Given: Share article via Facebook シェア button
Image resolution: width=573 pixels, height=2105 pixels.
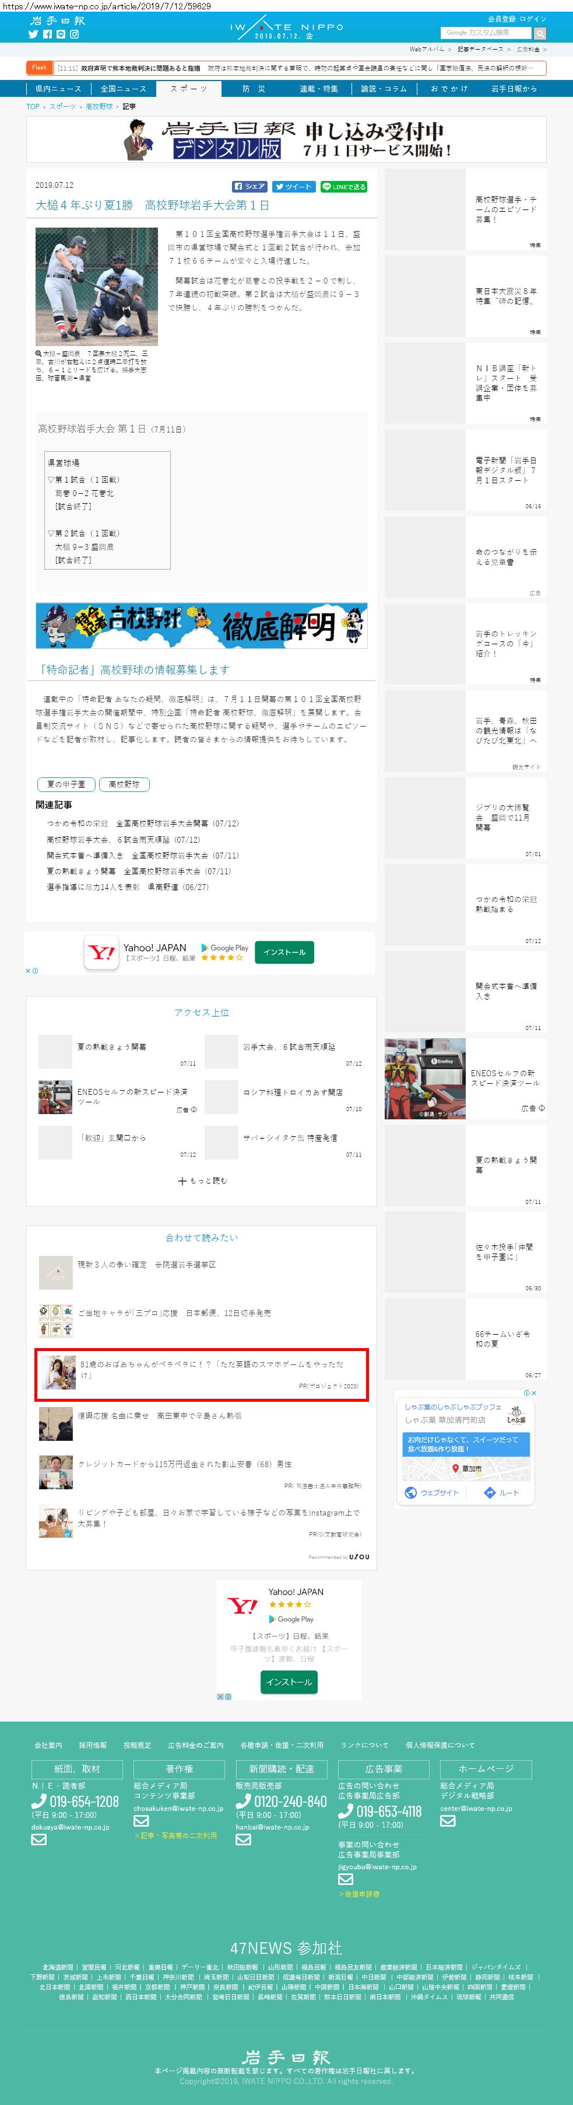Looking at the screenshot, I should tap(249, 186).
